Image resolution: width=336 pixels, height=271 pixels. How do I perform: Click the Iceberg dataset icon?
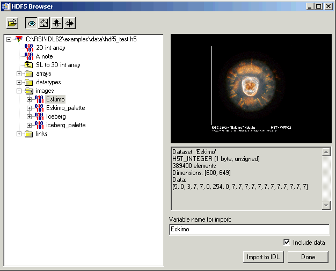pyautogui.click(x=39, y=116)
